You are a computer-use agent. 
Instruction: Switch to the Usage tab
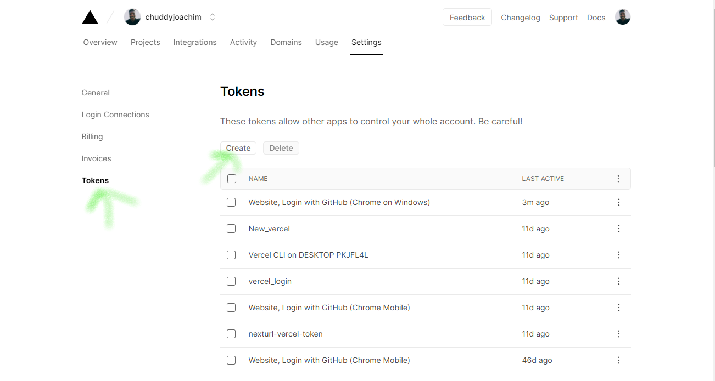click(327, 42)
